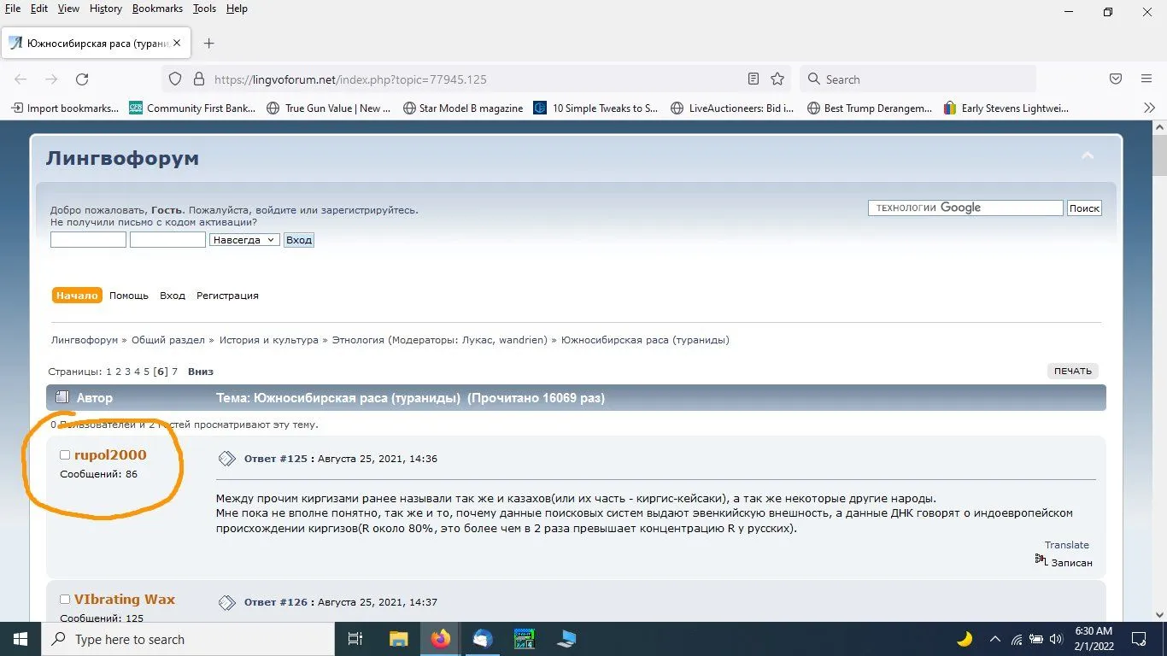1167x656 pixels.
Task: Open the Bookmarks menu
Action: (157, 9)
